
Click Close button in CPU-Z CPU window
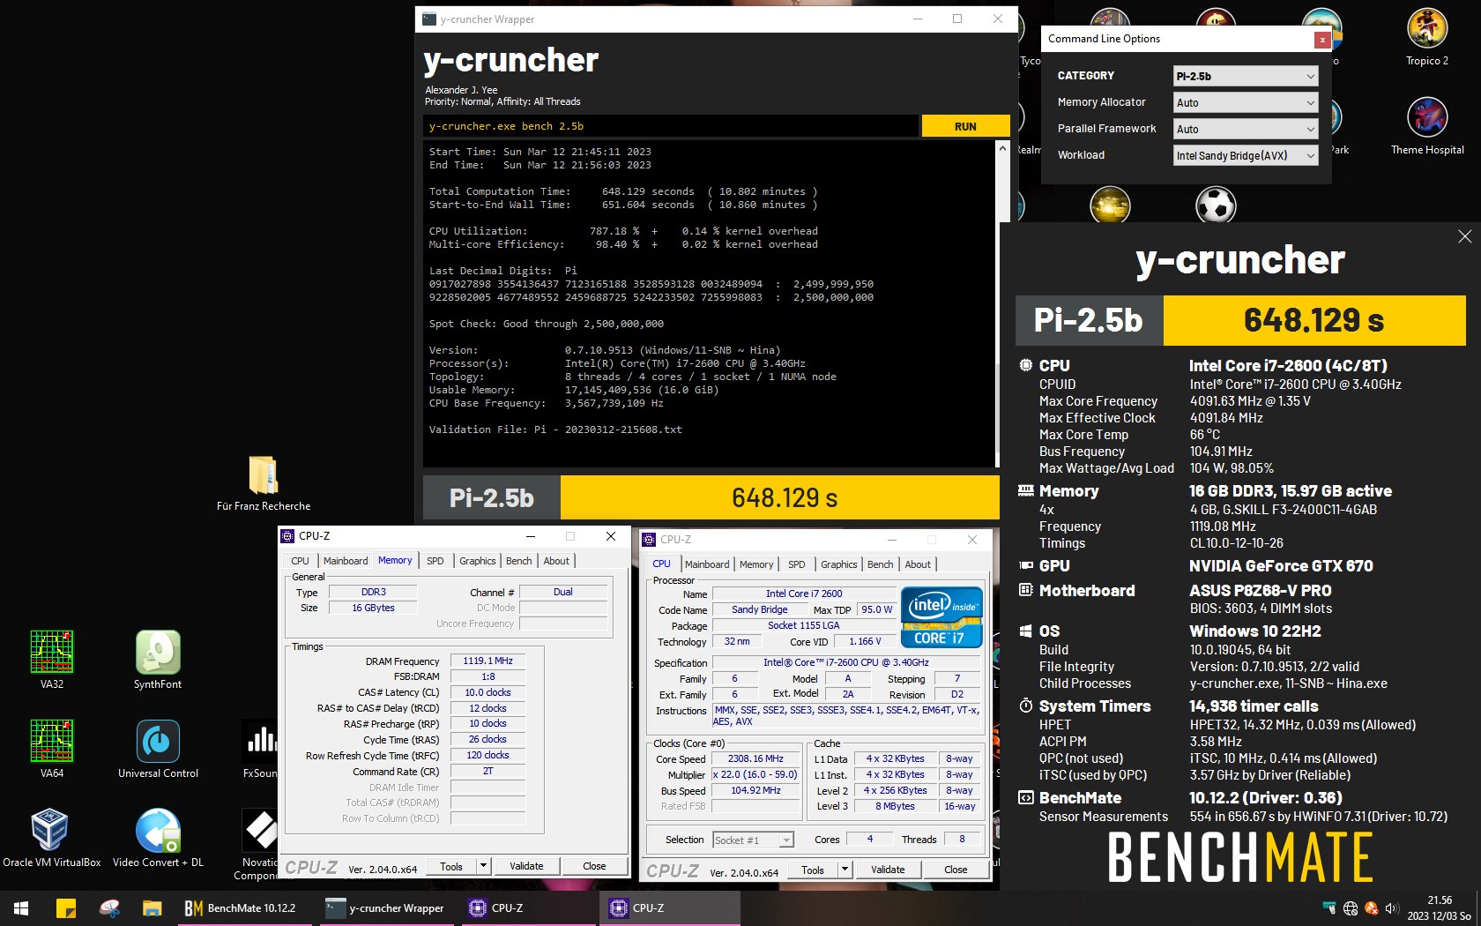[x=956, y=870]
